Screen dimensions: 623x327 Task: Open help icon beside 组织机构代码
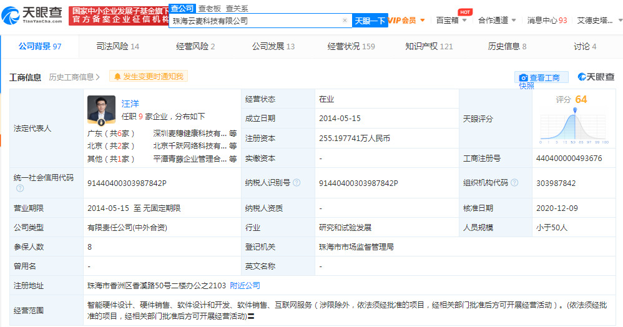click(x=514, y=183)
